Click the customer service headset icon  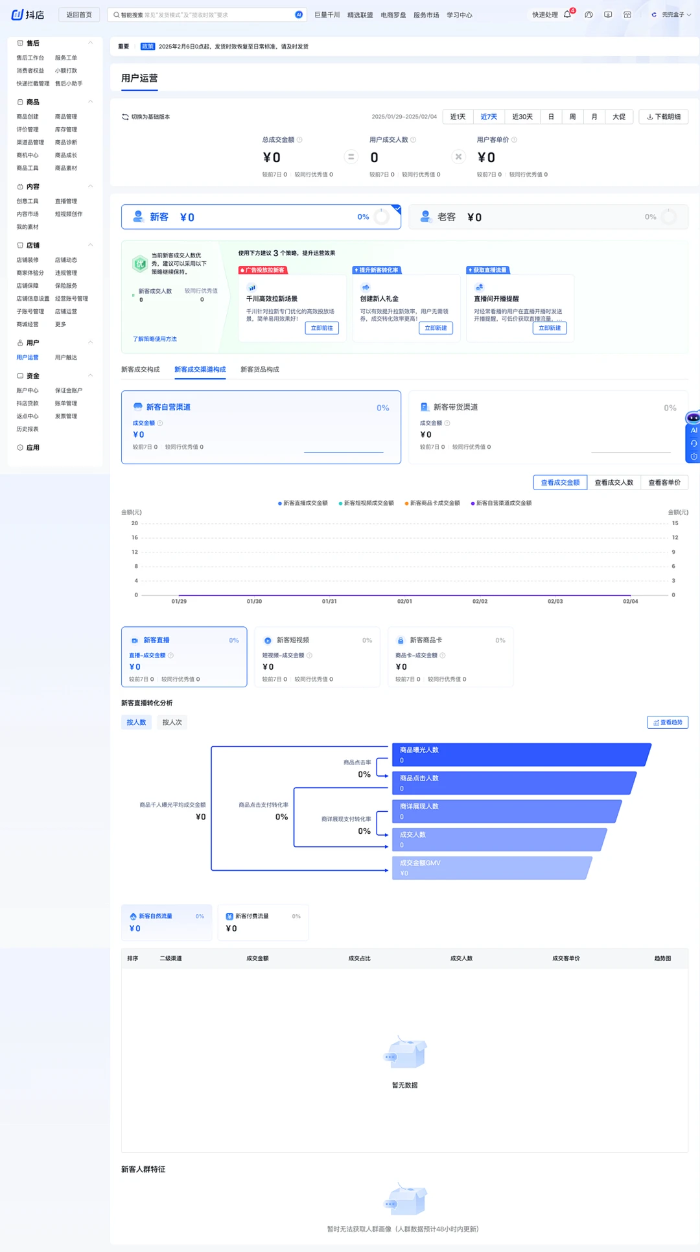point(694,443)
